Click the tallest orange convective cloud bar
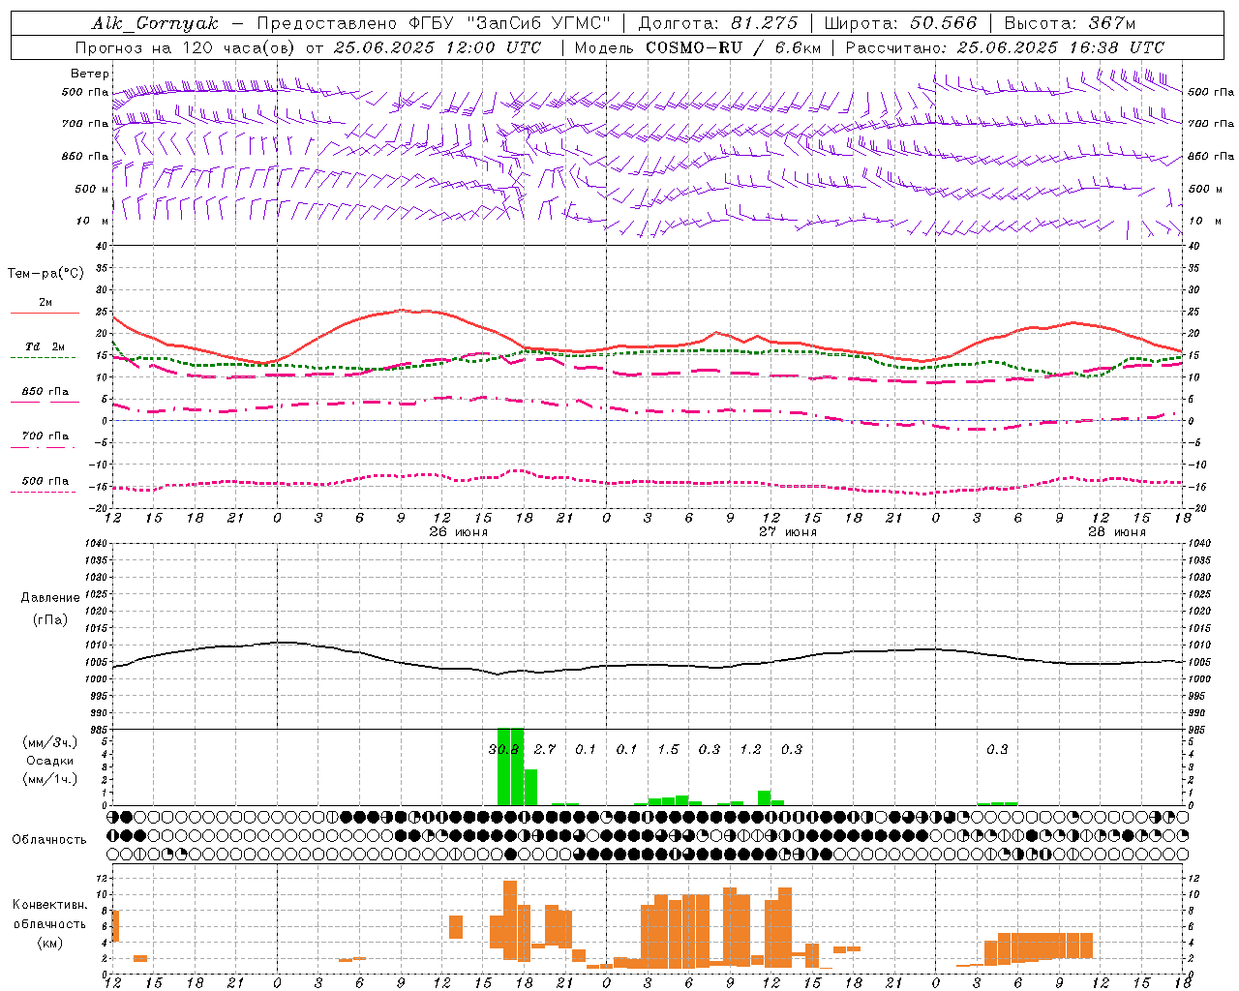Image resolution: width=1239 pixels, height=991 pixels. point(510,920)
